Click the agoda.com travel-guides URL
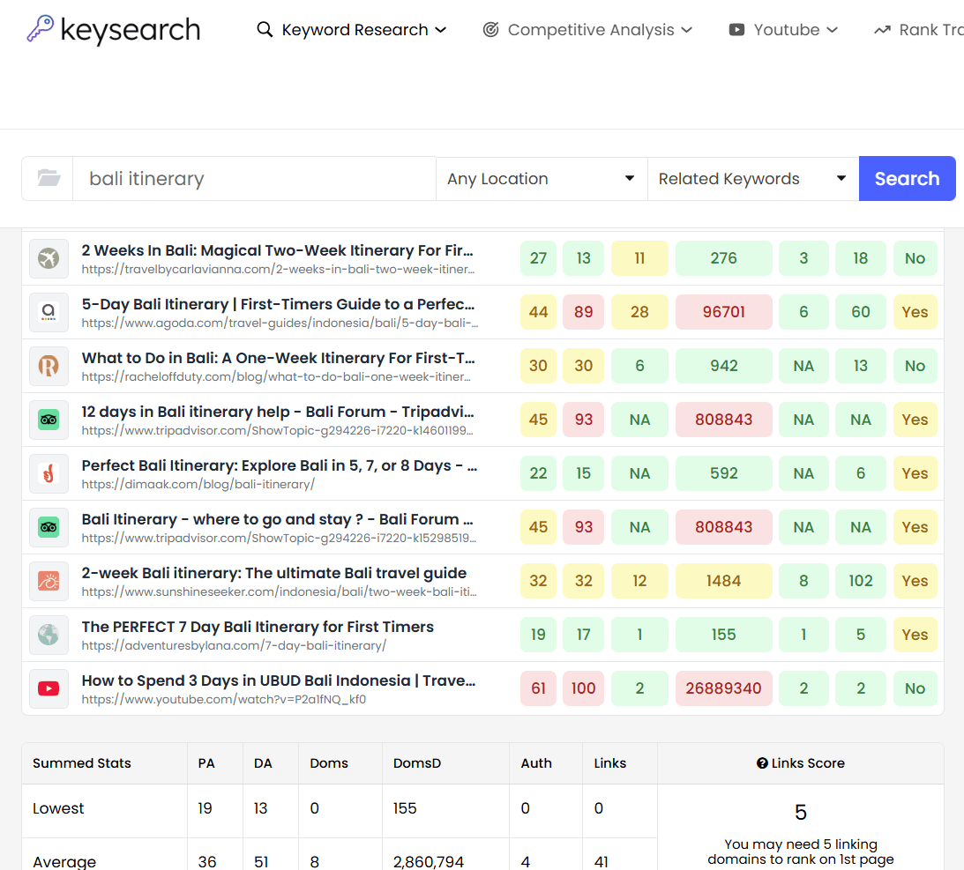The image size is (964, 870). click(x=280, y=323)
